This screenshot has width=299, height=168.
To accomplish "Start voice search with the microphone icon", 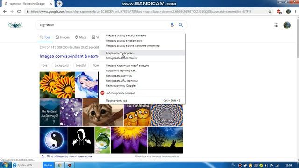I will pos(172,25).
